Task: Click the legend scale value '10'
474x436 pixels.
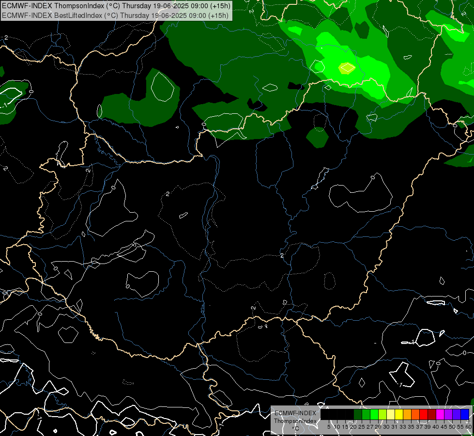Action: 337,427
